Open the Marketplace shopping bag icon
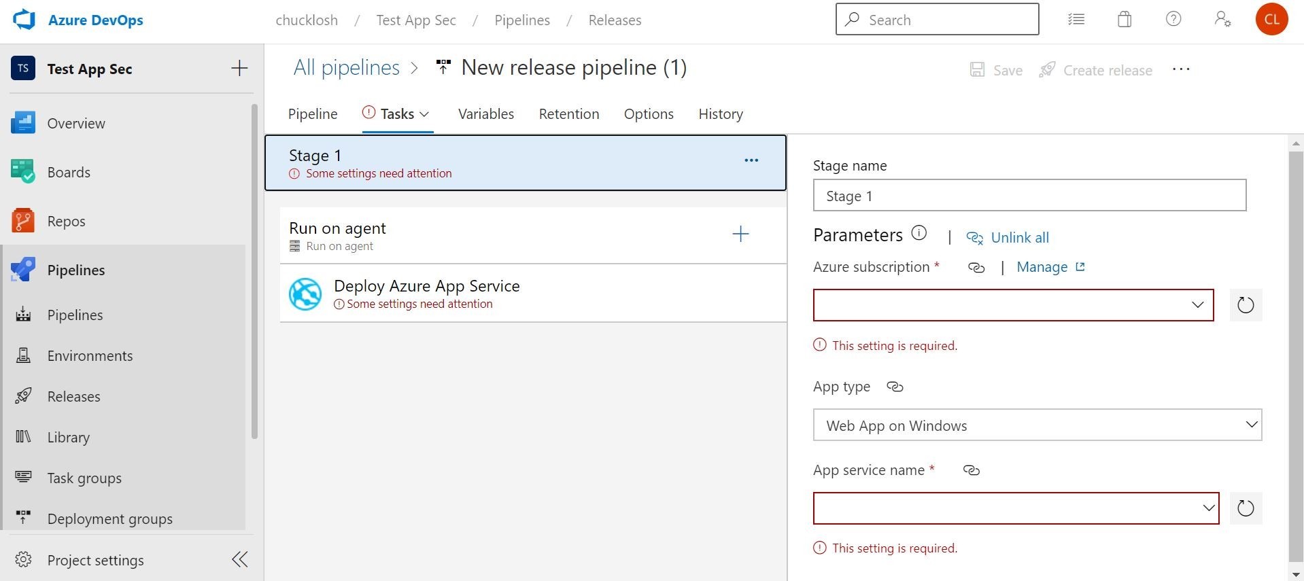The width and height of the screenshot is (1304, 581). point(1125,19)
